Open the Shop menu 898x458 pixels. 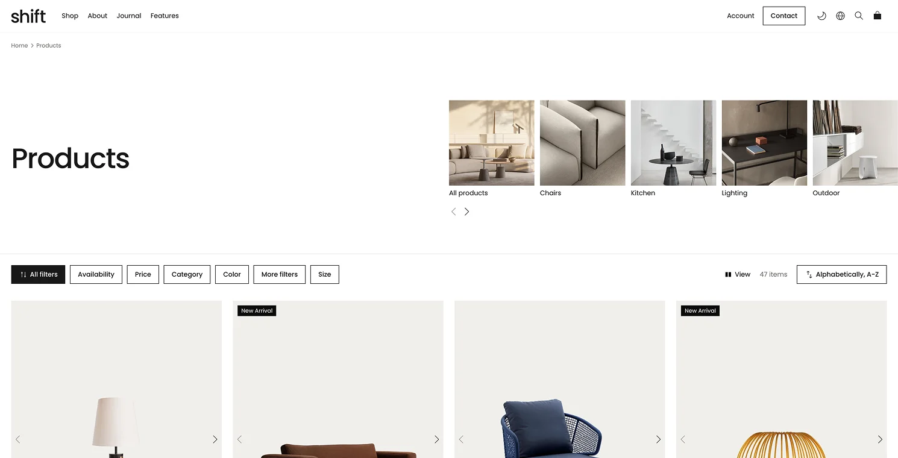[x=70, y=16]
